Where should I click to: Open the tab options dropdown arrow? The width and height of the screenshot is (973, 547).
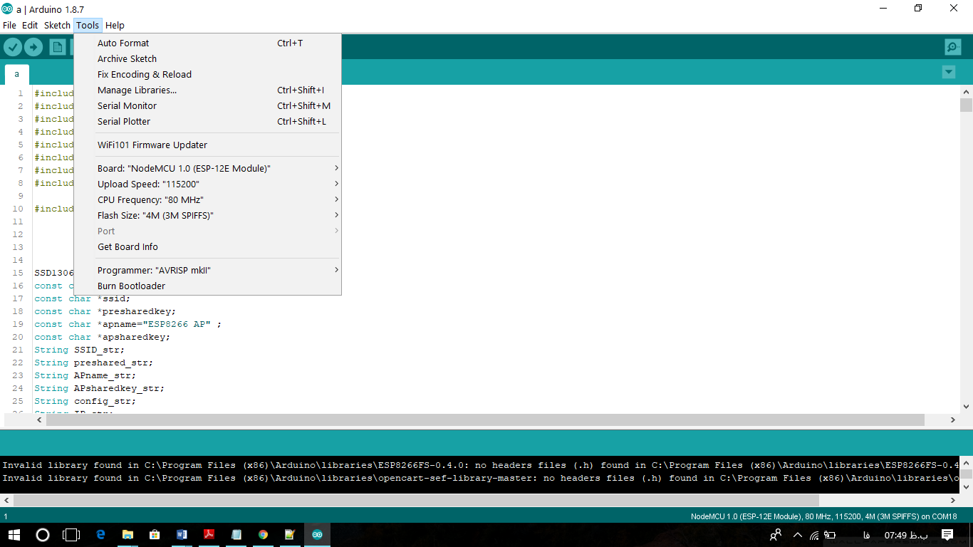click(948, 72)
